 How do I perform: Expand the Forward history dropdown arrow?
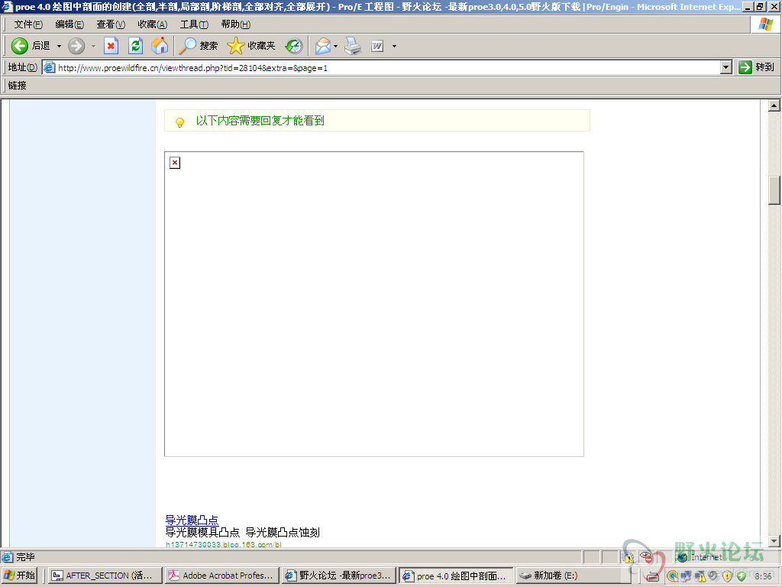tap(93, 46)
